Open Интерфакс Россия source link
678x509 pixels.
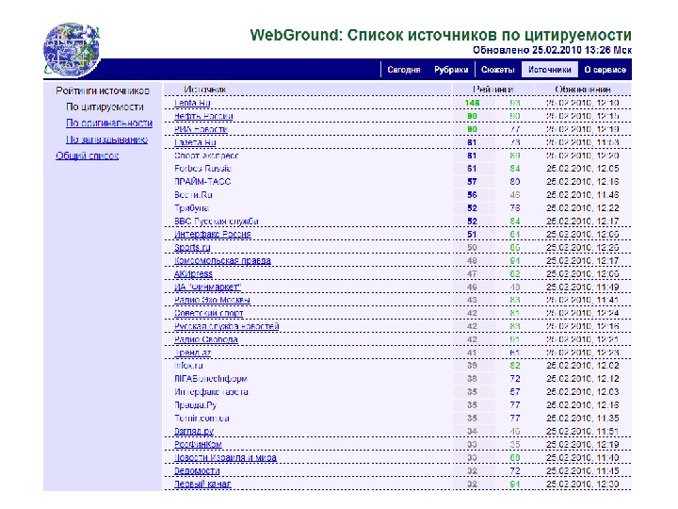212,234
